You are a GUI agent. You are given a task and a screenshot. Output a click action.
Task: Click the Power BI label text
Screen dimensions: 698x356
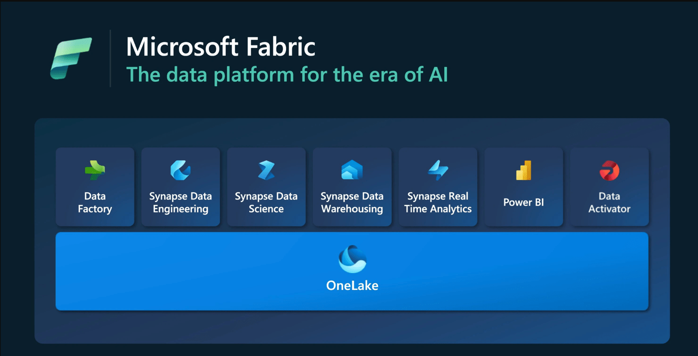pos(524,202)
